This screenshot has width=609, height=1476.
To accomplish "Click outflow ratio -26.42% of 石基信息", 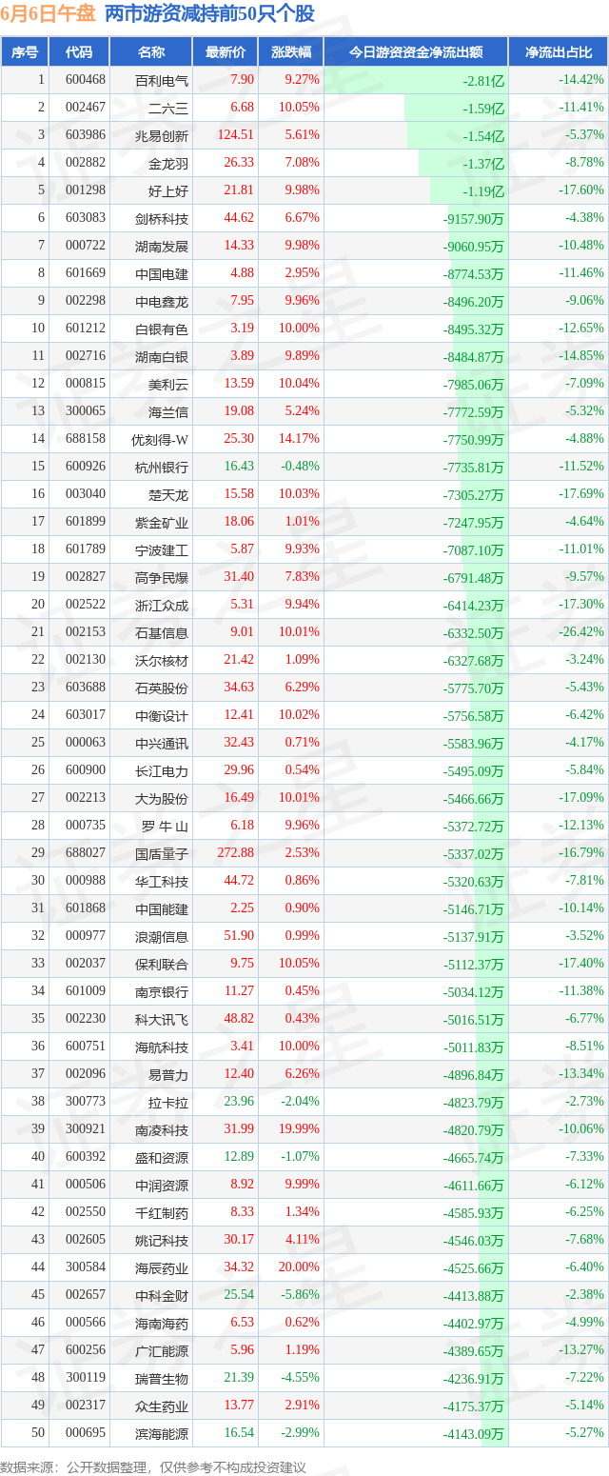I will tap(580, 631).
